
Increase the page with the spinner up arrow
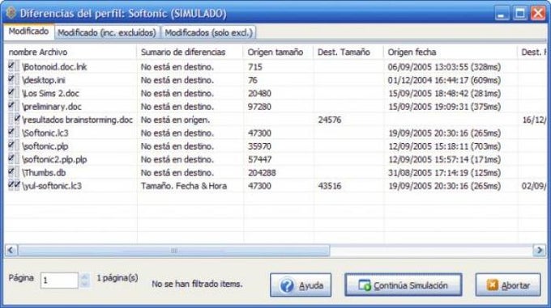(x=84, y=276)
